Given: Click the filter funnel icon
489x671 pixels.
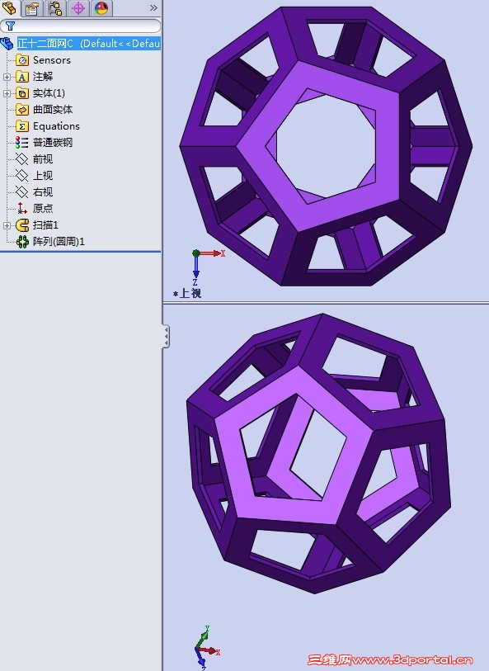Looking at the screenshot, I should click(10, 26).
